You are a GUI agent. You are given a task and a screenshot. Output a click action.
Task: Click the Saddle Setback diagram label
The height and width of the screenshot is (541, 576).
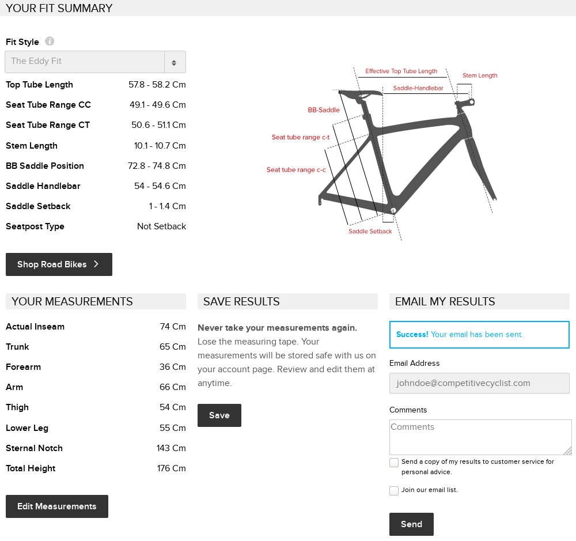370,231
